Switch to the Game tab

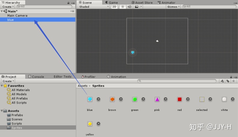[112, 3]
